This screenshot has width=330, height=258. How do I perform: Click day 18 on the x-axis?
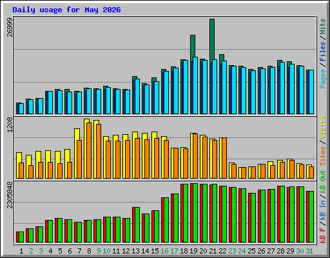pyautogui.click(x=184, y=251)
